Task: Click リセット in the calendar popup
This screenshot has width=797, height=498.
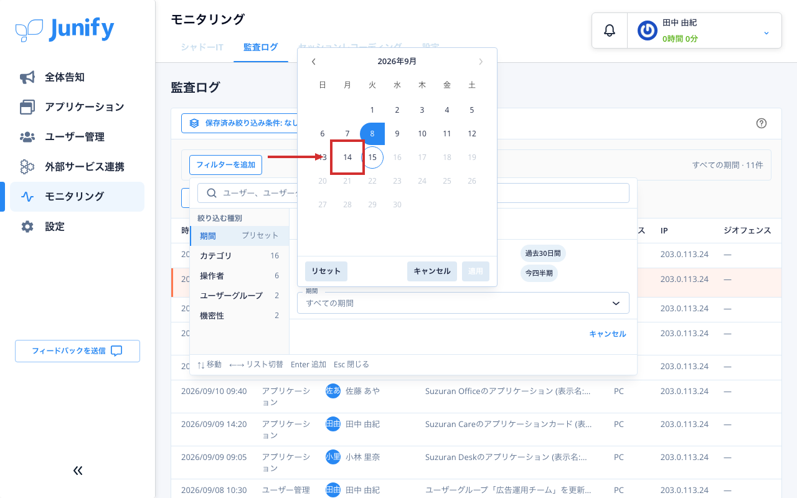Action: click(x=326, y=271)
